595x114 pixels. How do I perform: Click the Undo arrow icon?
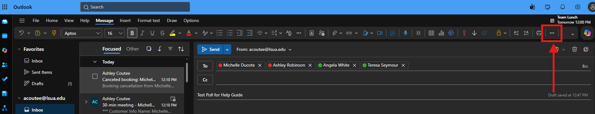coord(21,33)
